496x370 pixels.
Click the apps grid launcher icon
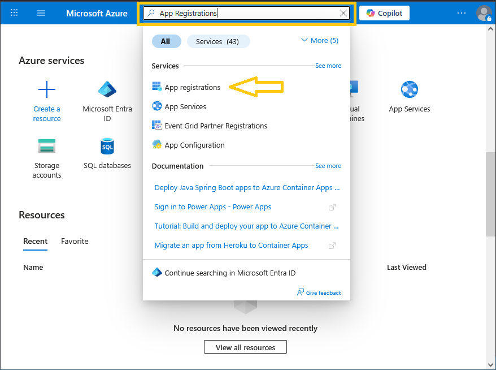[14, 13]
